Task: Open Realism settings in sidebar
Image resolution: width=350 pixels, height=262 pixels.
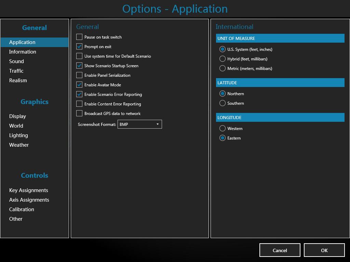Action: click(18, 81)
